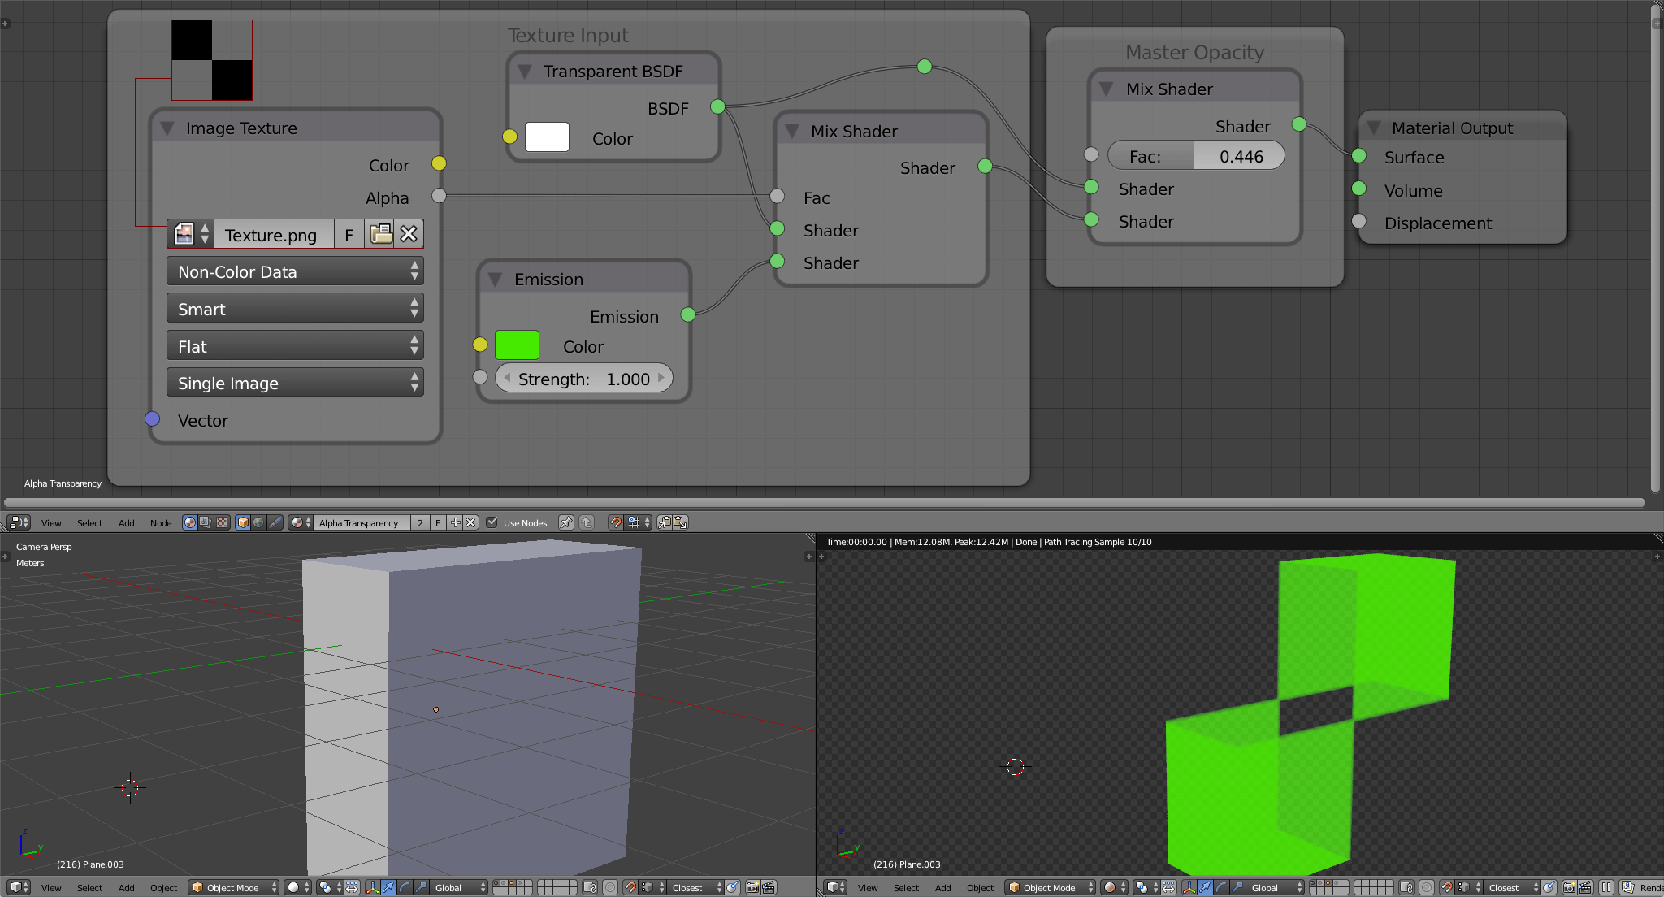Click the New node tree plus button
This screenshot has width=1664, height=897.
455,523
